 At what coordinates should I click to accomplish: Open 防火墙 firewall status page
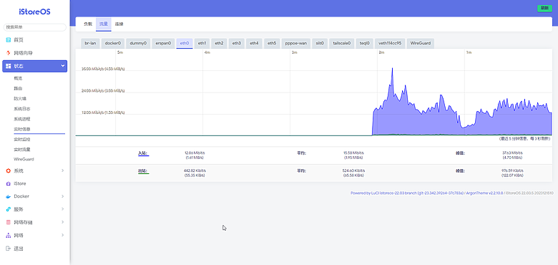click(x=20, y=98)
